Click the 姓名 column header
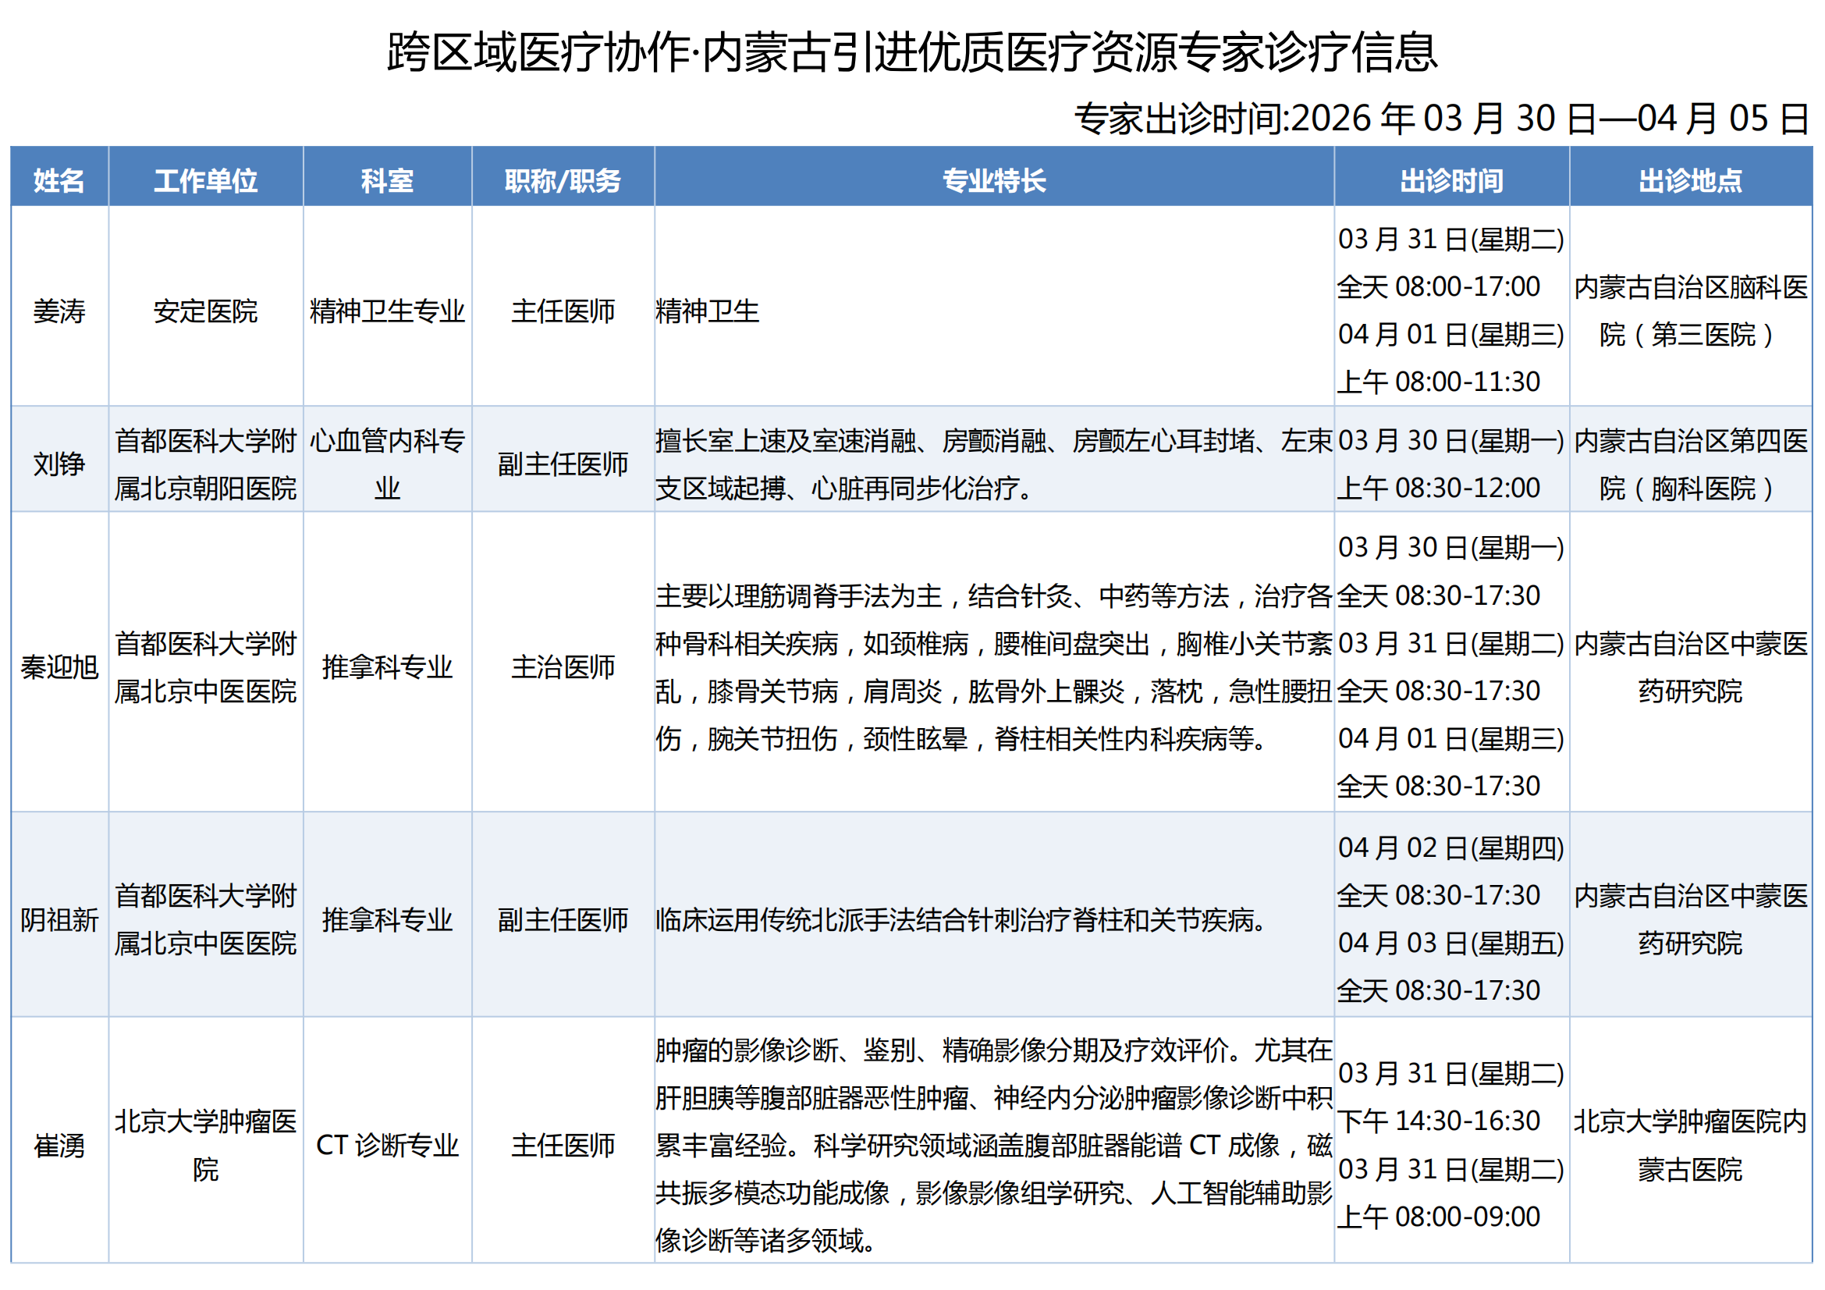Screen dimensions: 1825x1290 [x=59, y=180]
